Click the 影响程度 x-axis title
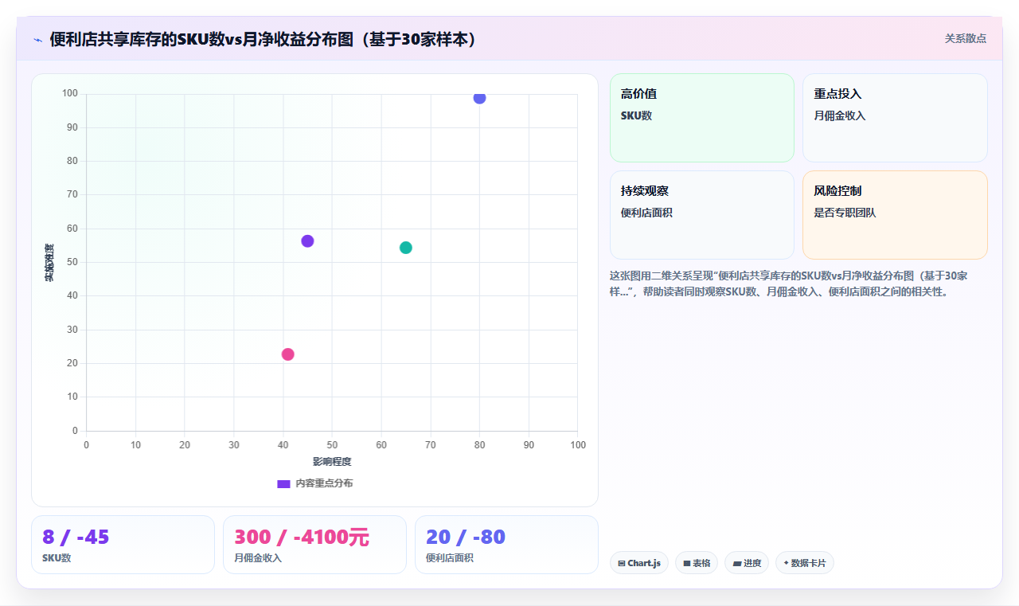This screenshot has height=606, width=1019. click(332, 462)
